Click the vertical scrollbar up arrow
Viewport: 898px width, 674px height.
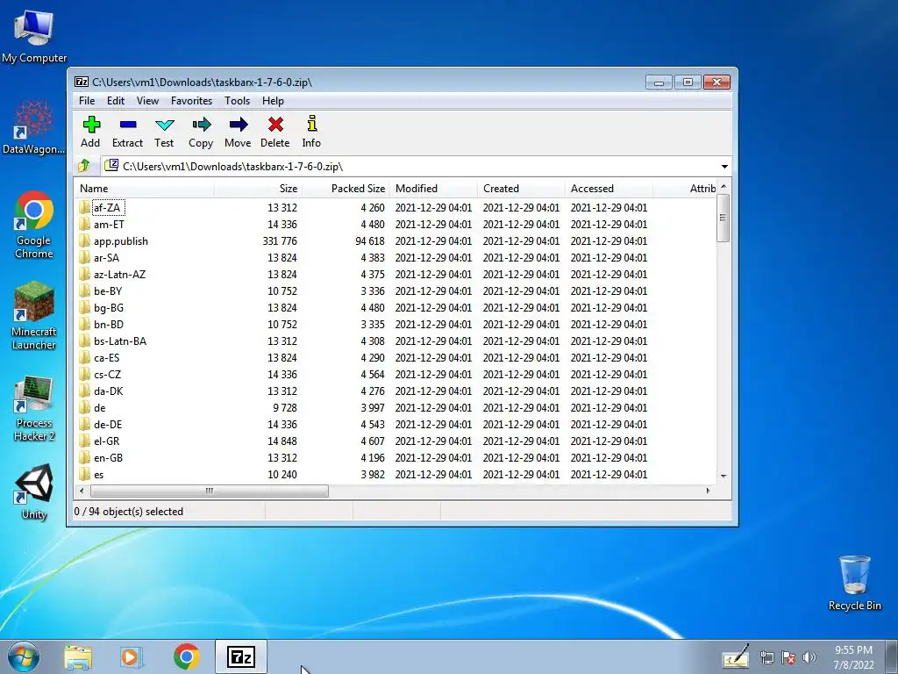coord(723,187)
